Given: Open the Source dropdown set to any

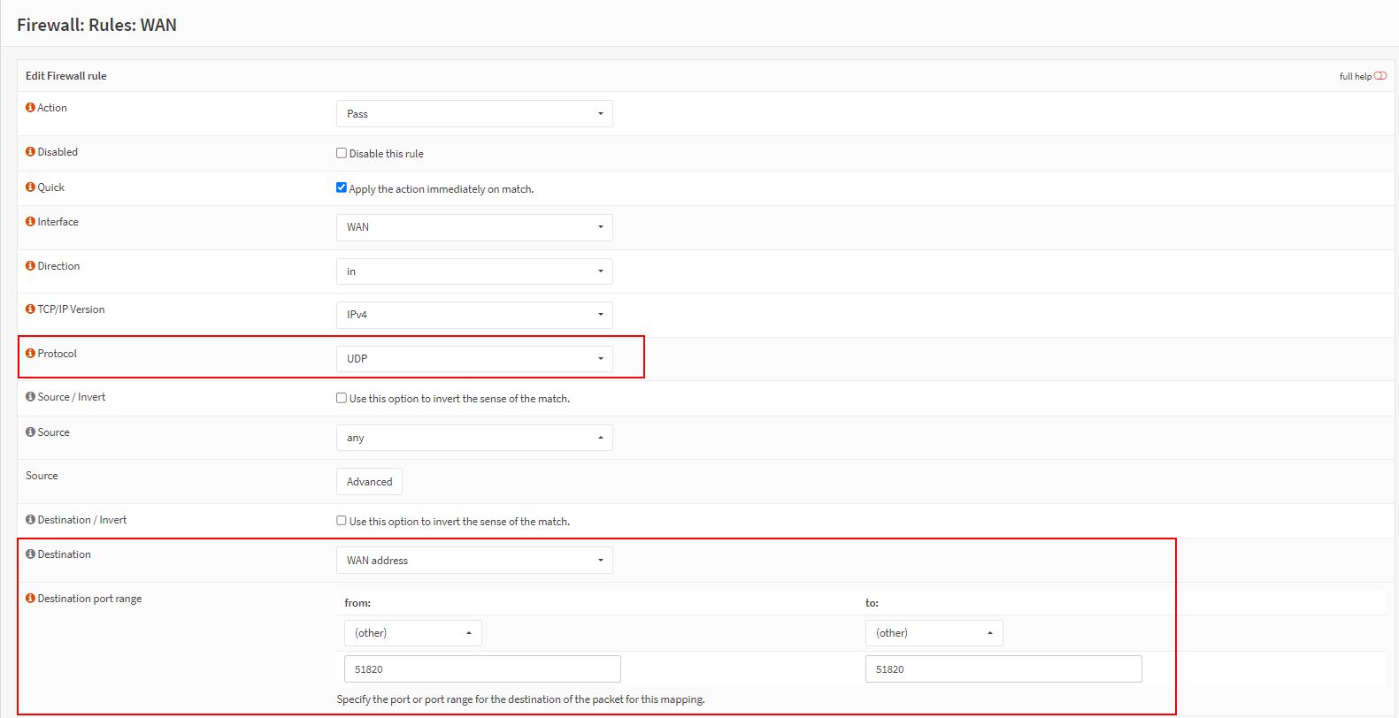Looking at the screenshot, I should pyautogui.click(x=474, y=438).
